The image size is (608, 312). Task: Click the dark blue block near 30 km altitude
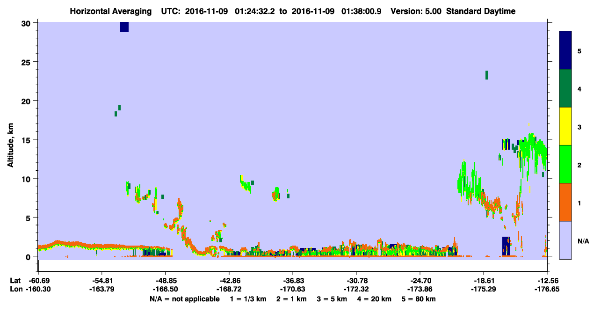[x=124, y=27]
